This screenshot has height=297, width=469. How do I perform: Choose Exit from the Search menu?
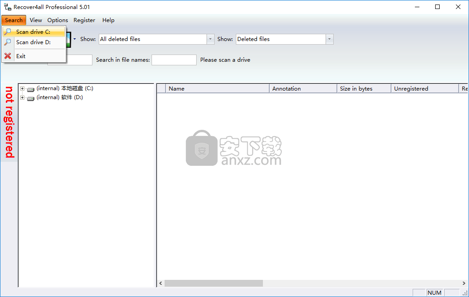click(34, 56)
